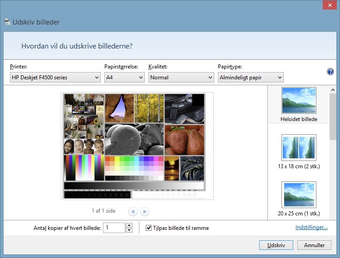
Task: Select the 13 x 18 cm layout thumbnail
Action: tap(299, 147)
